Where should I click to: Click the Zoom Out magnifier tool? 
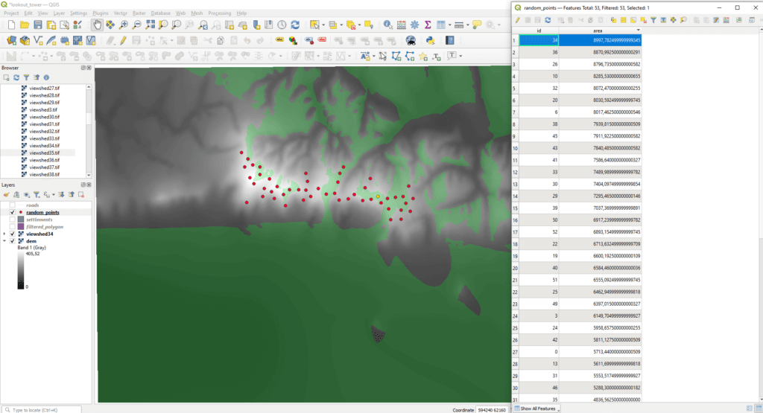(137, 25)
